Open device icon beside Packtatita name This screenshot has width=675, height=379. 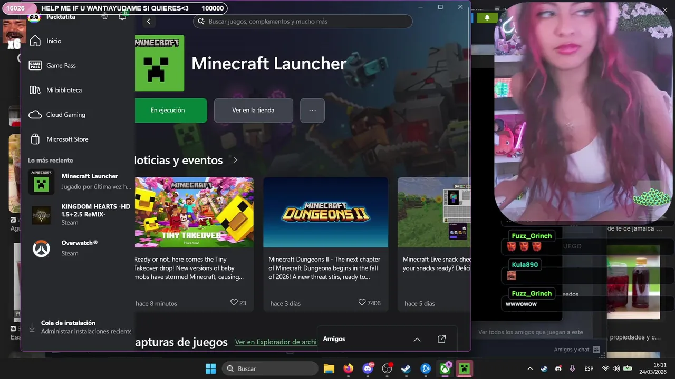105,16
